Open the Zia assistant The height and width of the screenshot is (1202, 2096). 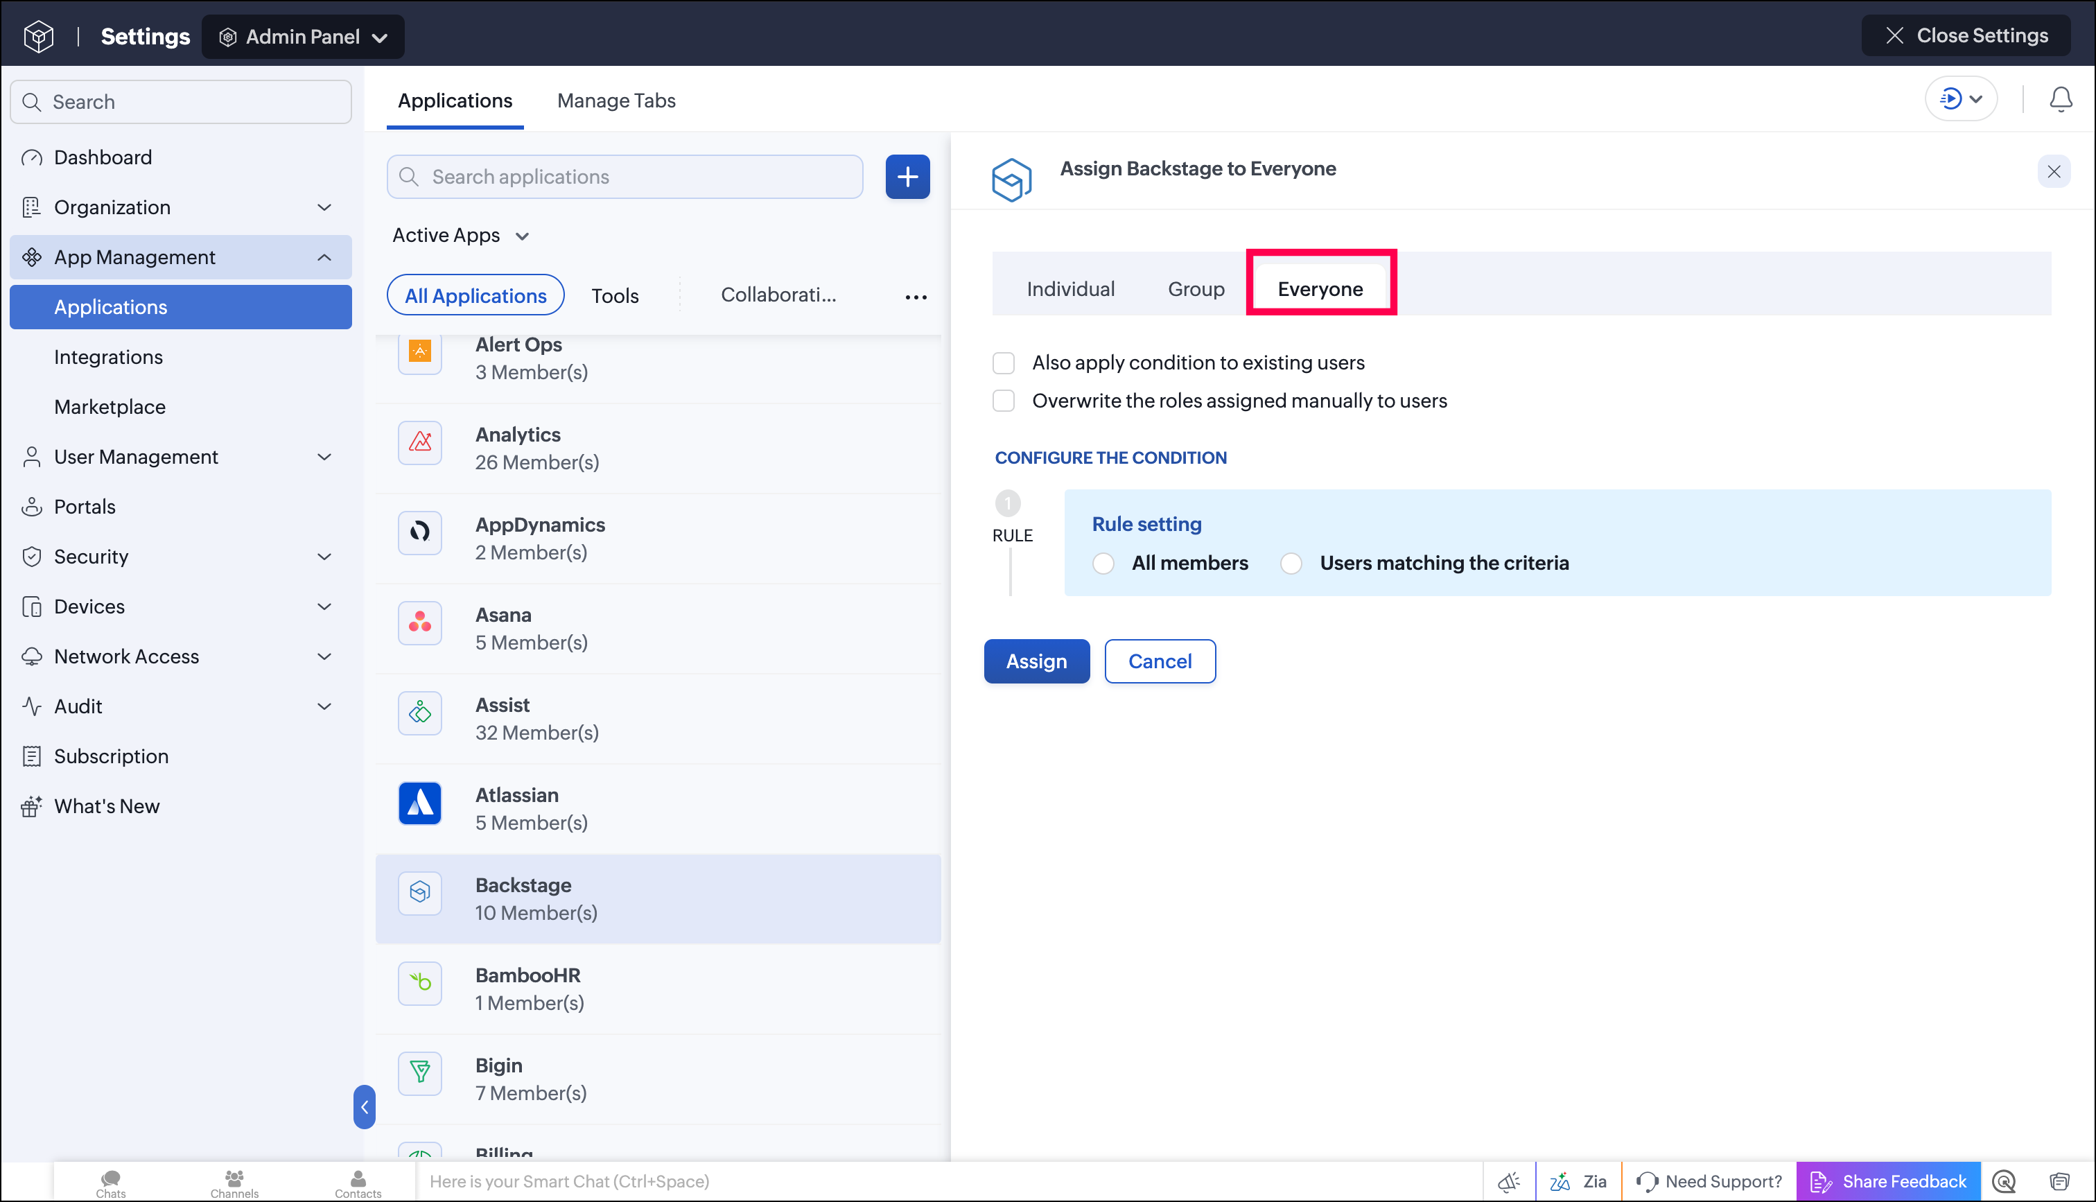pos(1578,1181)
